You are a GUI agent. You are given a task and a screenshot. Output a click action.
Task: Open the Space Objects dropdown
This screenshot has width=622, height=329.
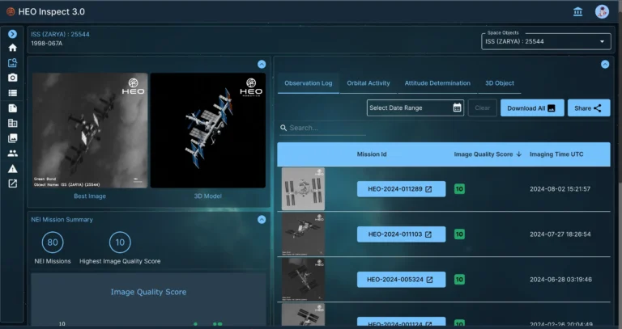pos(546,41)
